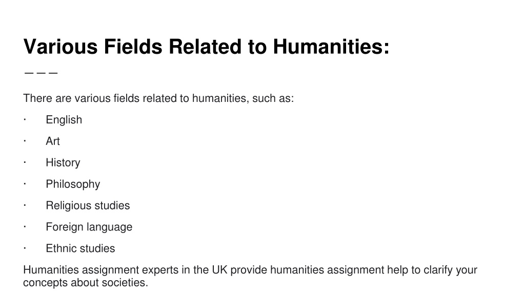
Task: Select the 'English' bullet item
Action: tap(64, 120)
